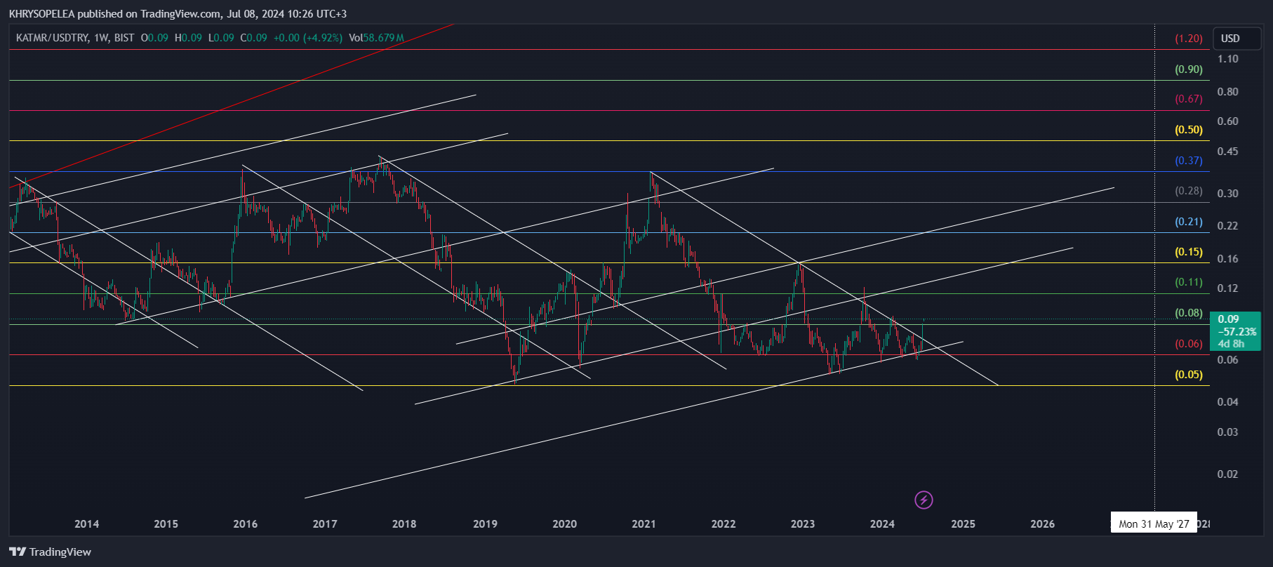
Task: Open the USD currency selector
Action: (x=1237, y=39)
